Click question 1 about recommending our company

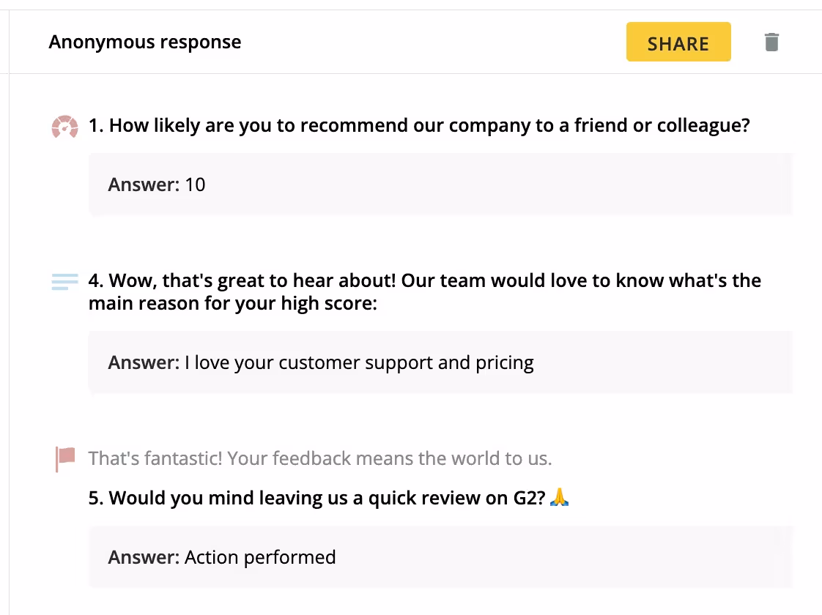[x=419, y=126]
